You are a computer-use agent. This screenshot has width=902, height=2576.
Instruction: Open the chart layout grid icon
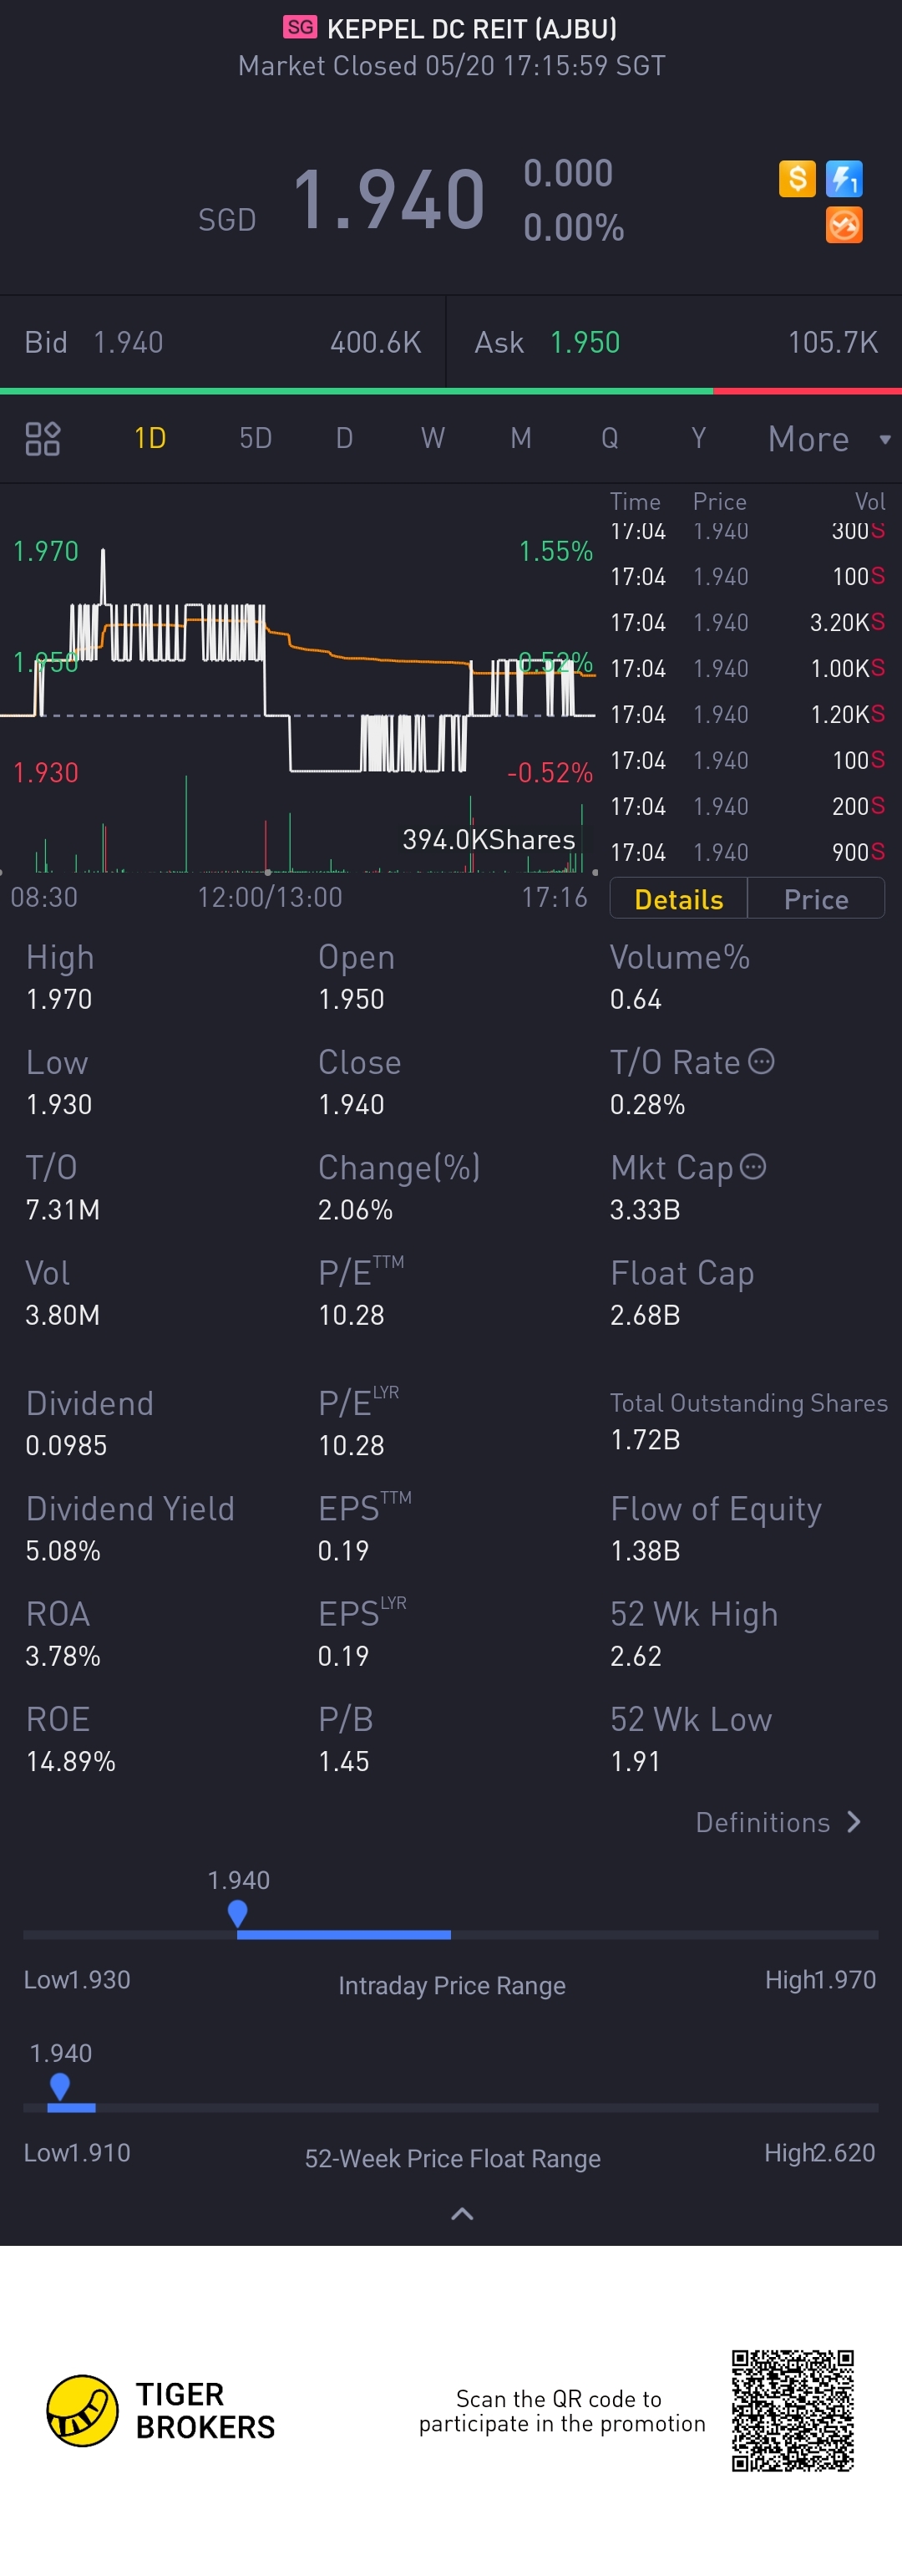[43, 438]
